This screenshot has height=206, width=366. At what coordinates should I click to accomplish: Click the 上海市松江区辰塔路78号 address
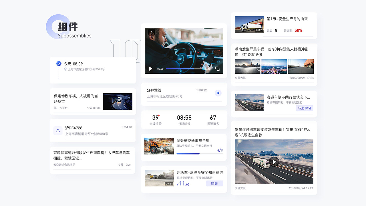[x=165, y=96]
